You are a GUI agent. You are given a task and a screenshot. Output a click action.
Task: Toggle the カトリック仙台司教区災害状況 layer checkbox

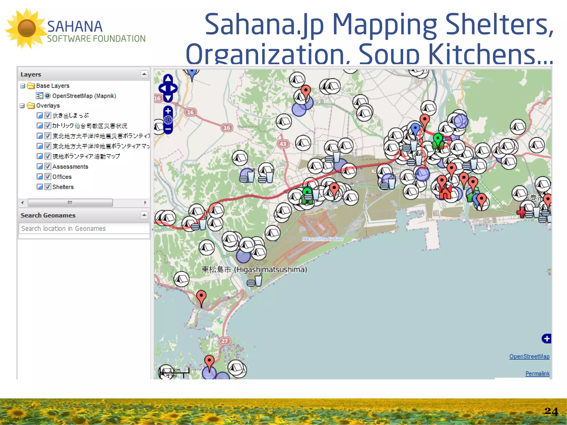[48, 126]
